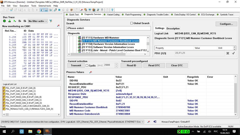The height and width of the screenshot is (135, 240).
Task: Click the open workspace folder toolbar icon
Action: coord(11,10)
